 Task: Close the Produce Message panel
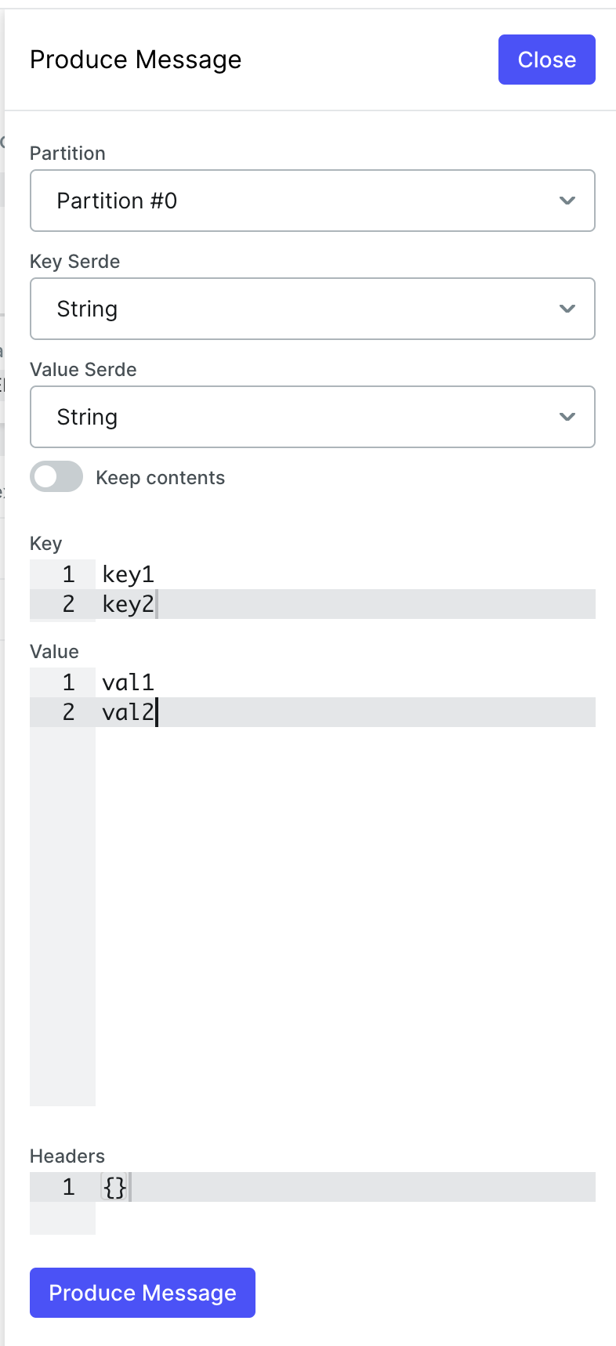pos(546,60)
